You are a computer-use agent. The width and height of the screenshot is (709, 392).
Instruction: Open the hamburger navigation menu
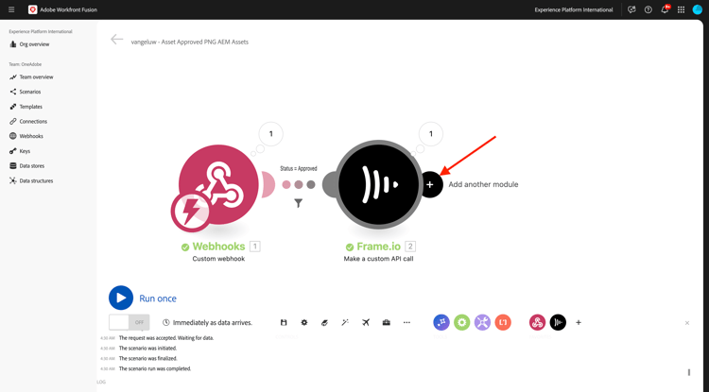click(x=11, y=9)
